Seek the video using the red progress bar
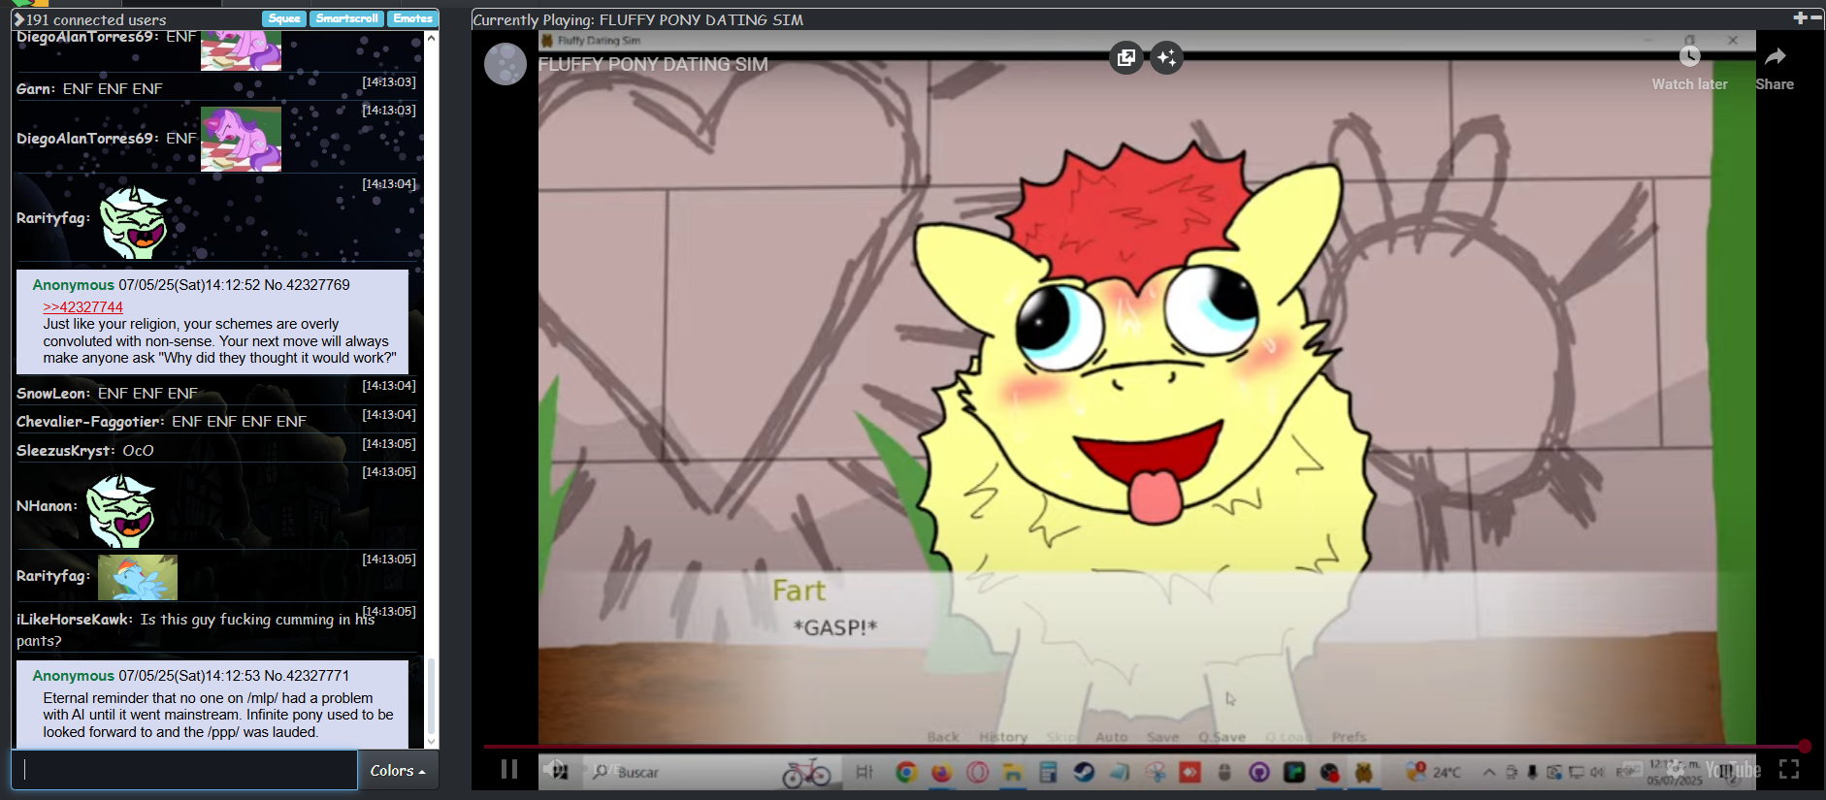 click(x=1143, y=746)
